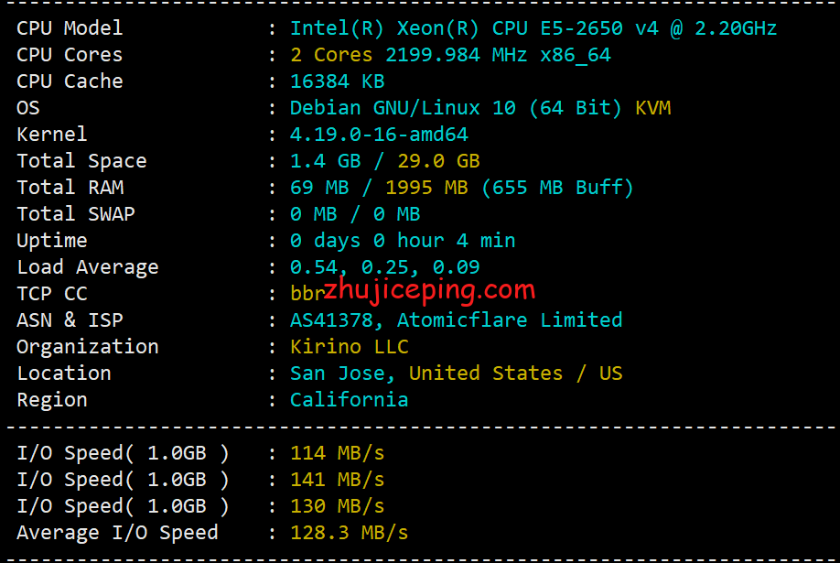Screen dimensions: 840x563
Task: Click the OS label
Action: pos(27,108)
